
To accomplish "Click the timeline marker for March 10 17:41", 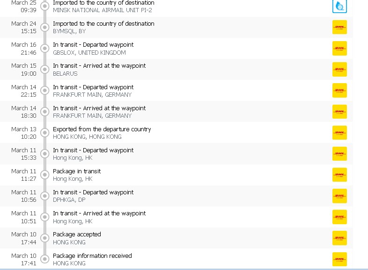I will 44,259.
